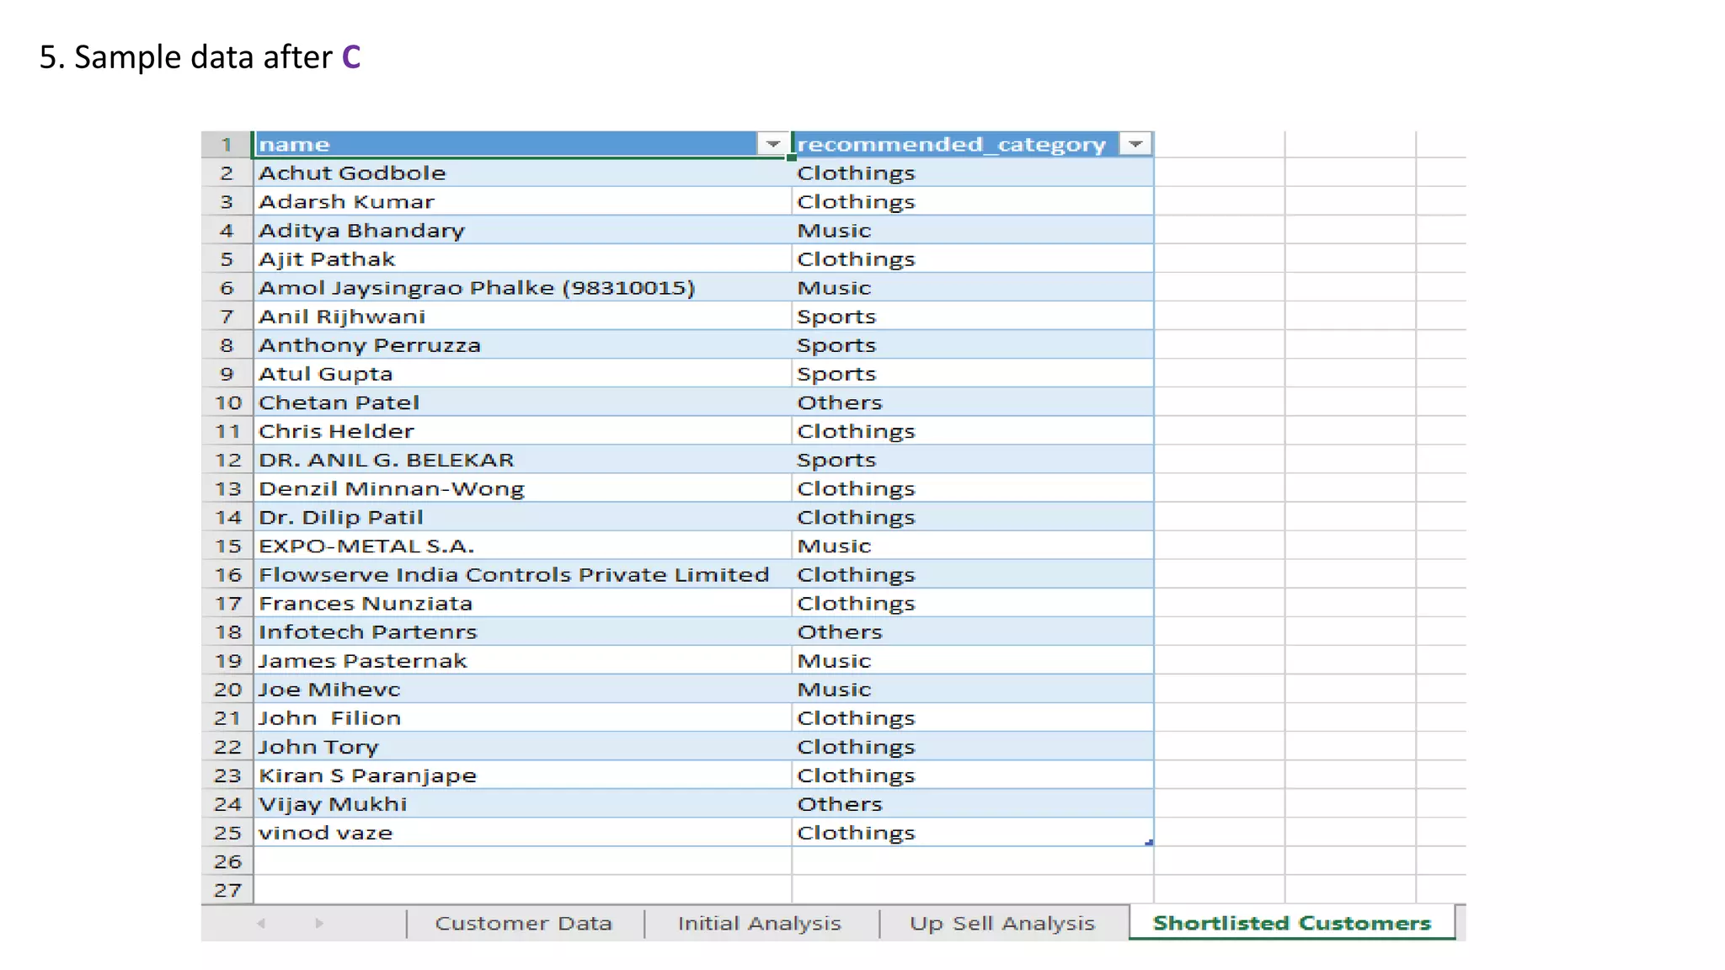Select cell containing Denzil Minnan-Wong

522,488
